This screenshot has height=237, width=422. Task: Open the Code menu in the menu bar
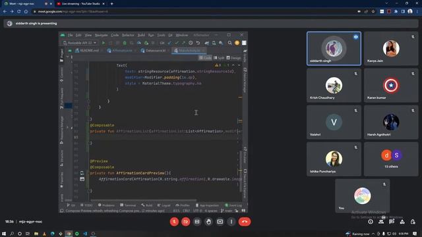coord(115,35)
